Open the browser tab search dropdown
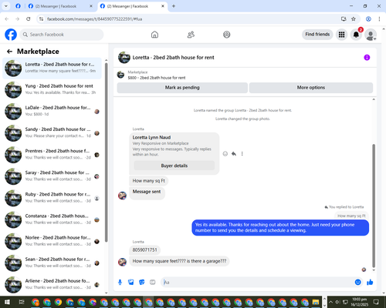The image size is (386, 308). 6,6
